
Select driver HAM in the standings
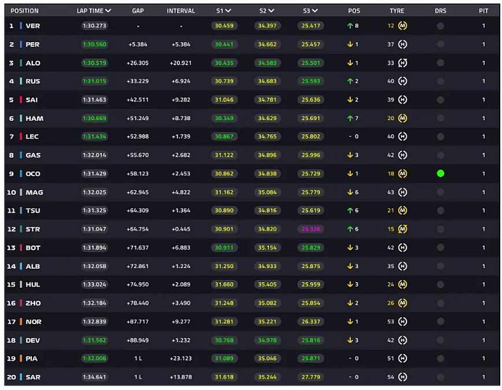tap(34, 118)
